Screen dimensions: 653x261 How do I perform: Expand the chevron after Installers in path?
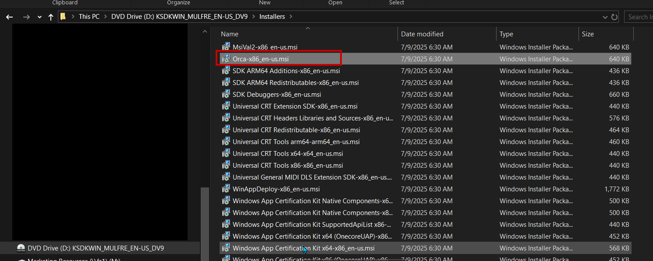coord(291,17)
